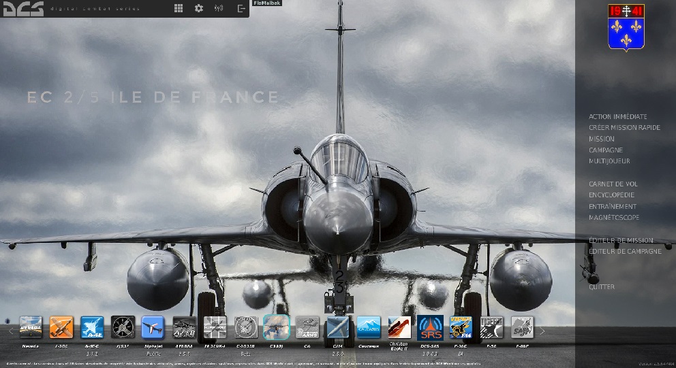Pick the Christen Eagle II module icon
The image size is (676, 368).
pos(399,327)
